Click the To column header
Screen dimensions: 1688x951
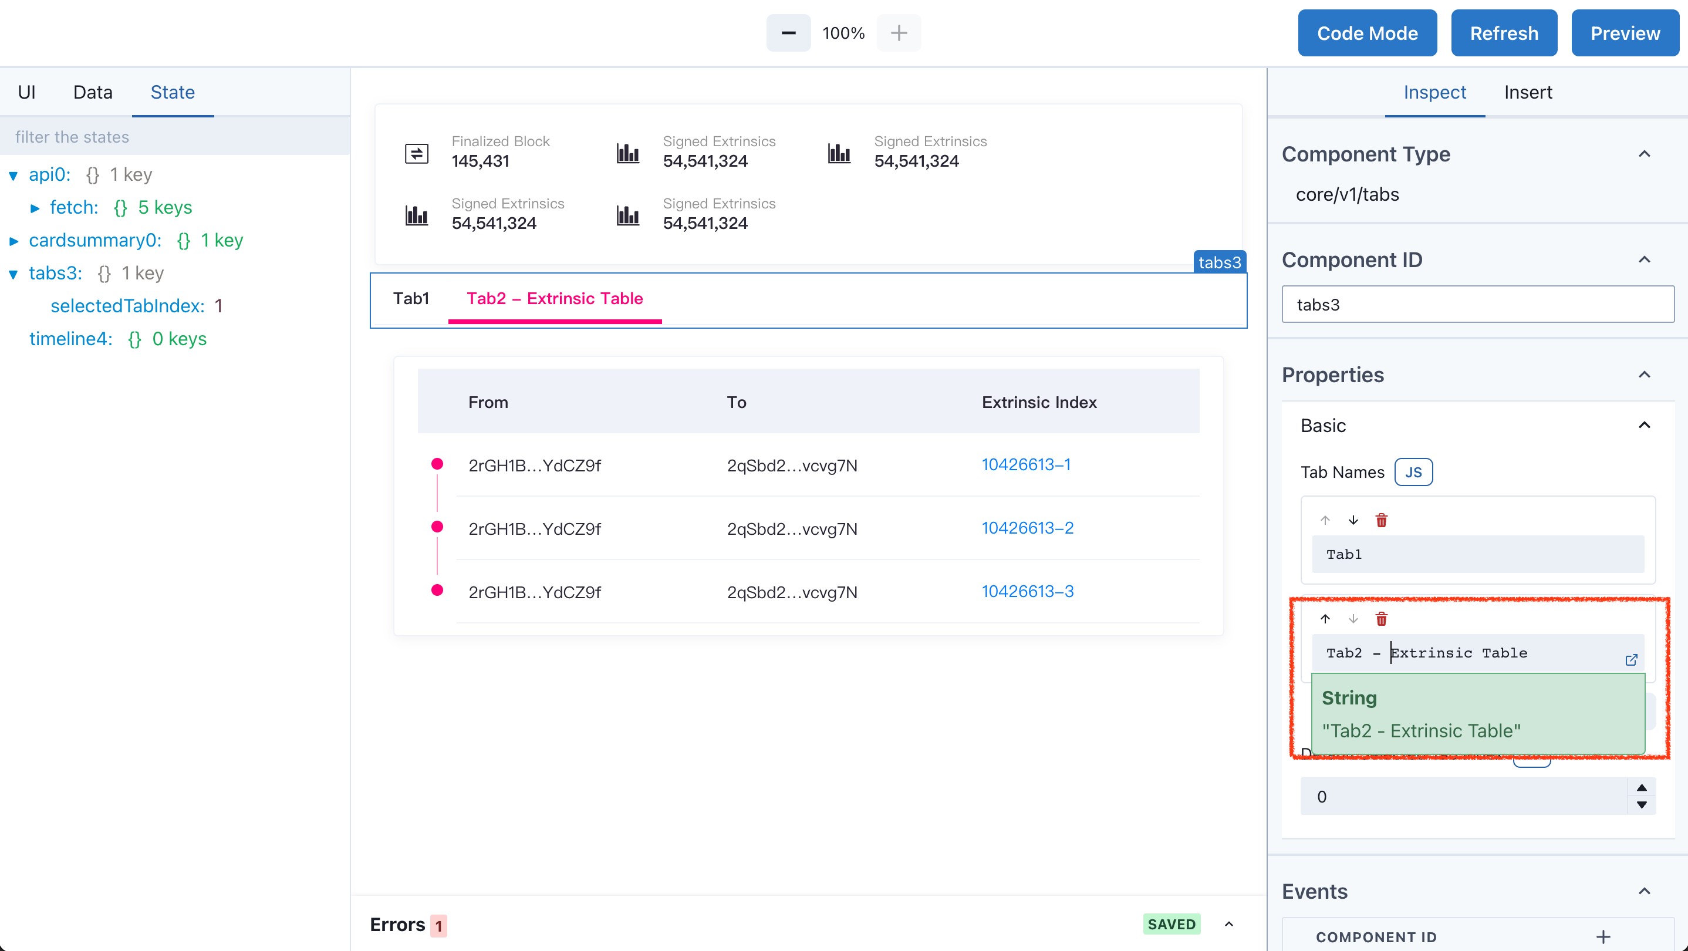(737, 402)
